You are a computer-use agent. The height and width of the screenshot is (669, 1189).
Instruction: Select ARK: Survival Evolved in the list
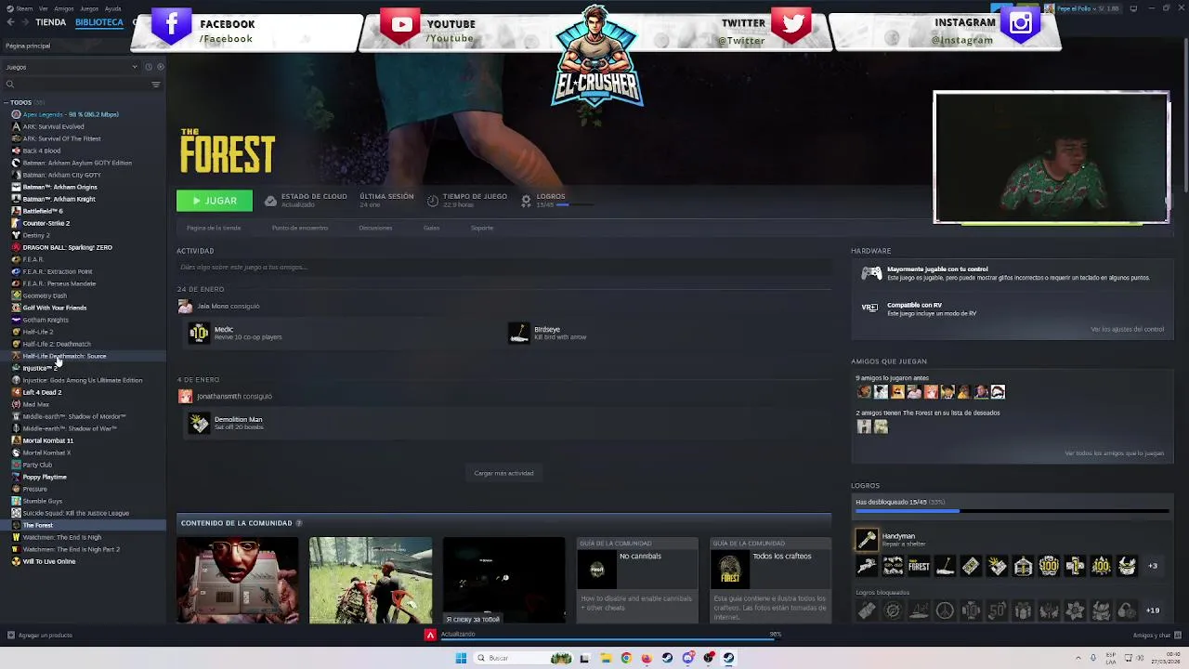[53, 126]
